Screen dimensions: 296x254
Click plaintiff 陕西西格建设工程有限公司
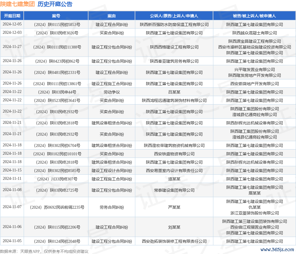174,47
